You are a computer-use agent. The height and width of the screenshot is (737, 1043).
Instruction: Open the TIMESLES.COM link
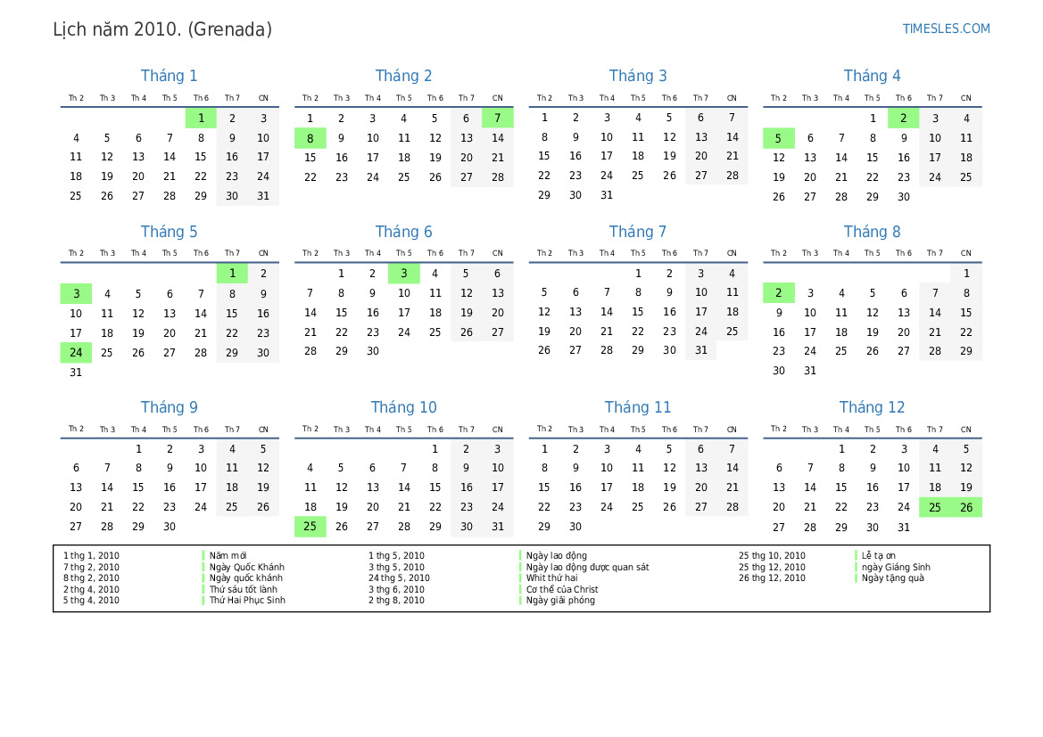946,29
